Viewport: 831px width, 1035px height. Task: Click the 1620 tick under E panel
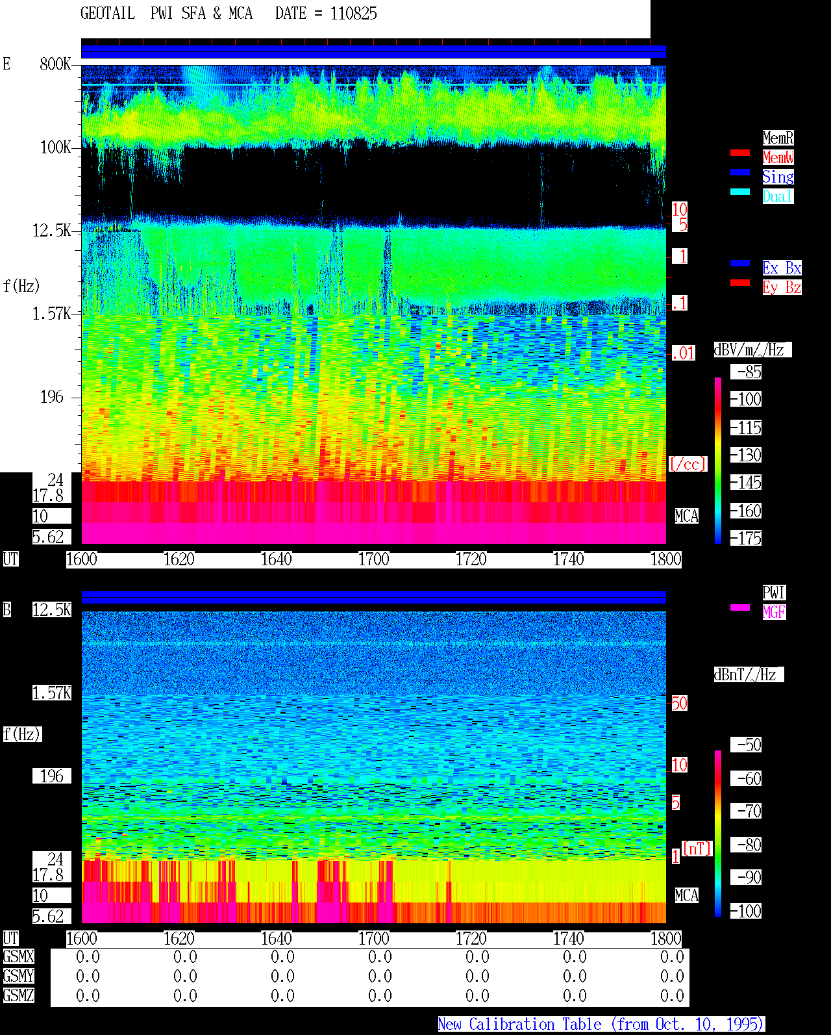point(179,559)
